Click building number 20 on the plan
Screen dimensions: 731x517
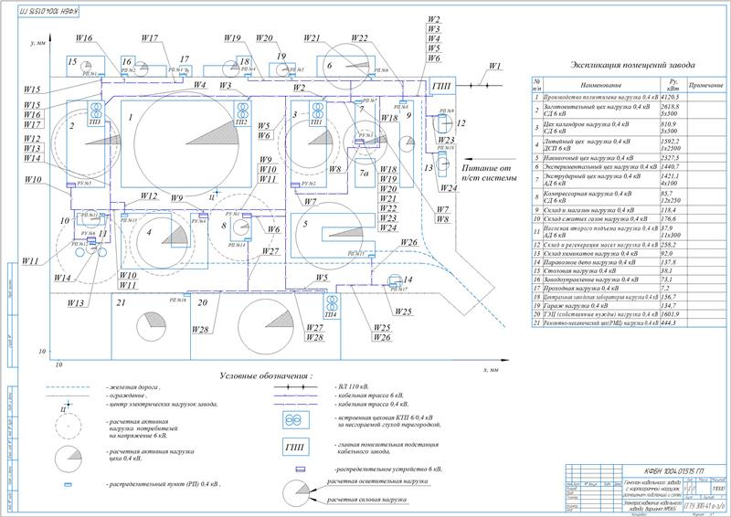click(202, 302)
